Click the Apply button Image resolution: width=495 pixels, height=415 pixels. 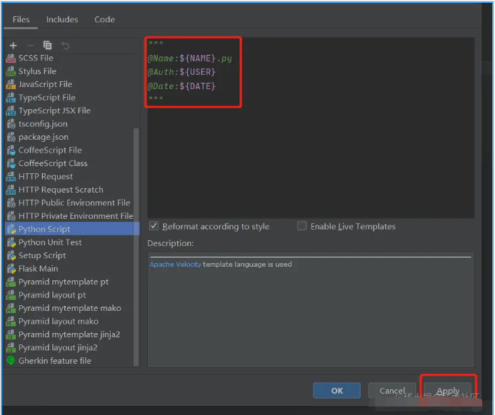pos(448,391)
